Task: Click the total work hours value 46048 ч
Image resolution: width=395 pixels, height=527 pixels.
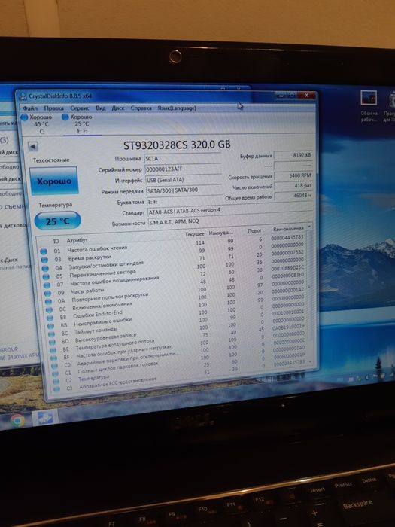Action: click(293, 196)
